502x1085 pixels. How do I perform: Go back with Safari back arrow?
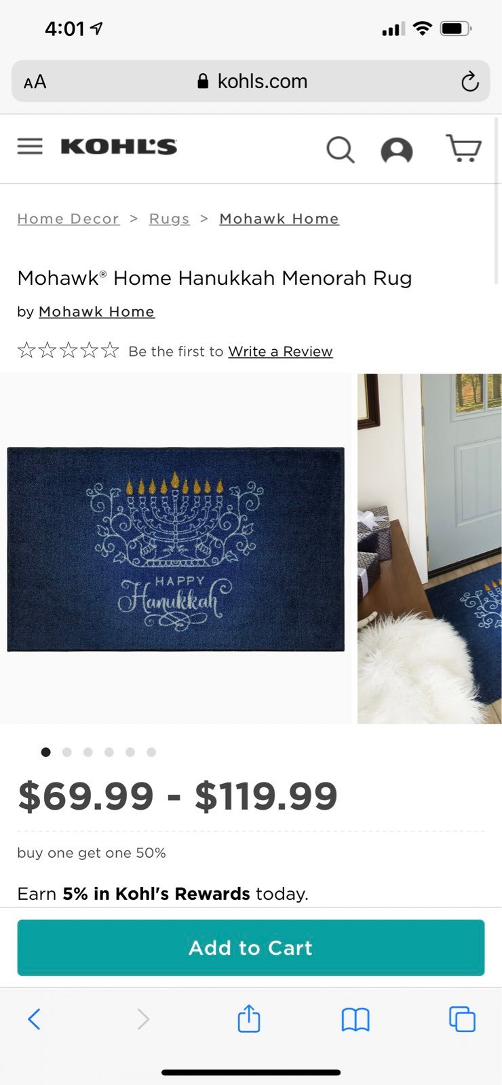[34, 1019]
